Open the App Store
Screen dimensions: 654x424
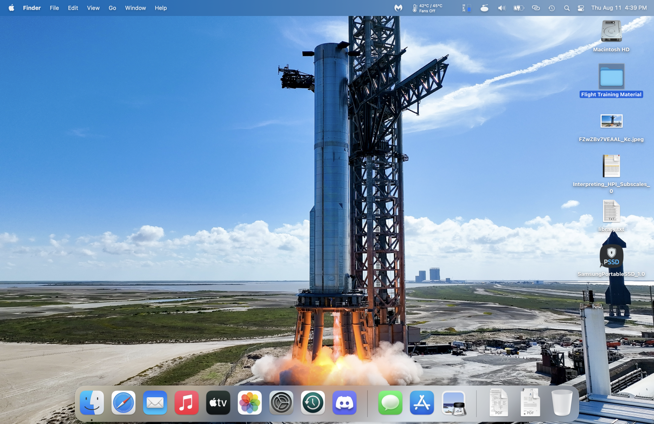click(x=422, y=402)
